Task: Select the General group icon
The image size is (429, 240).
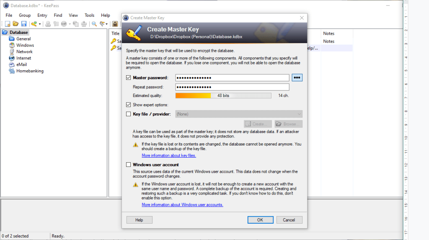Action: click(x=12, y=39)
